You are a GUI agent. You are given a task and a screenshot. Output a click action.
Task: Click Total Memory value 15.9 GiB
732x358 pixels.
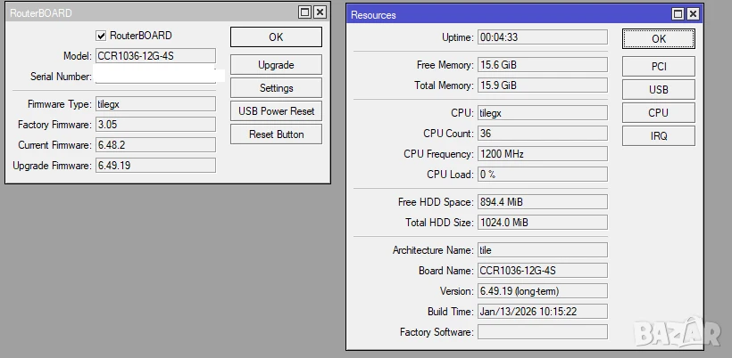543,85
